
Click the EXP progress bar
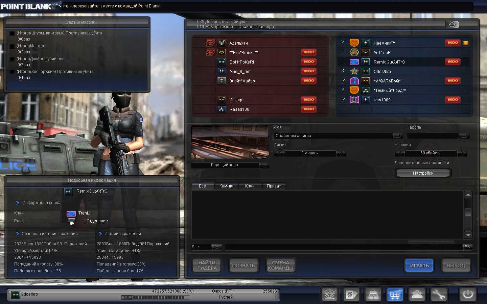click(156, 298)
